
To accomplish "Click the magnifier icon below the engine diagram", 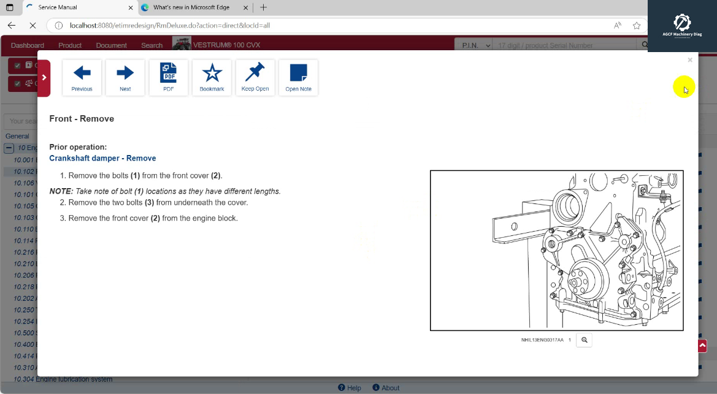I will [584, 339].
